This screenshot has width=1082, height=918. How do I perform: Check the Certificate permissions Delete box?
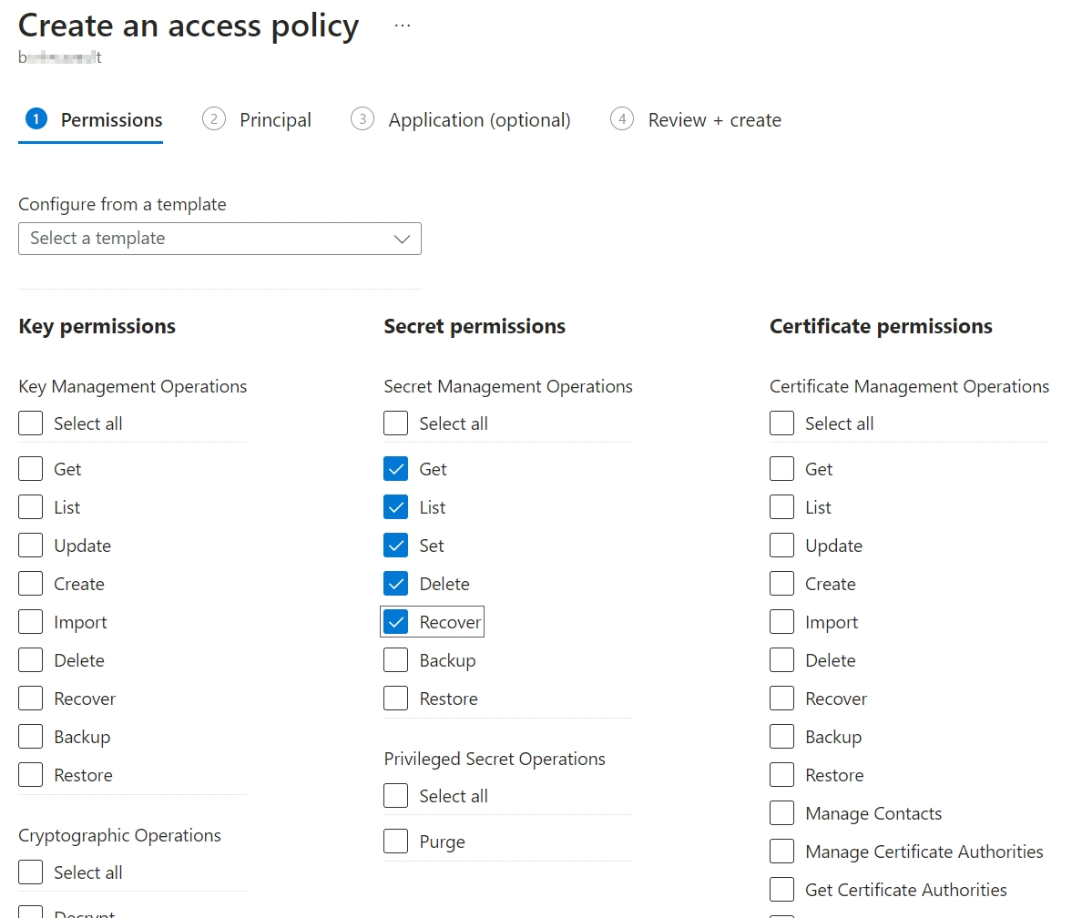[x=781, y=660]
